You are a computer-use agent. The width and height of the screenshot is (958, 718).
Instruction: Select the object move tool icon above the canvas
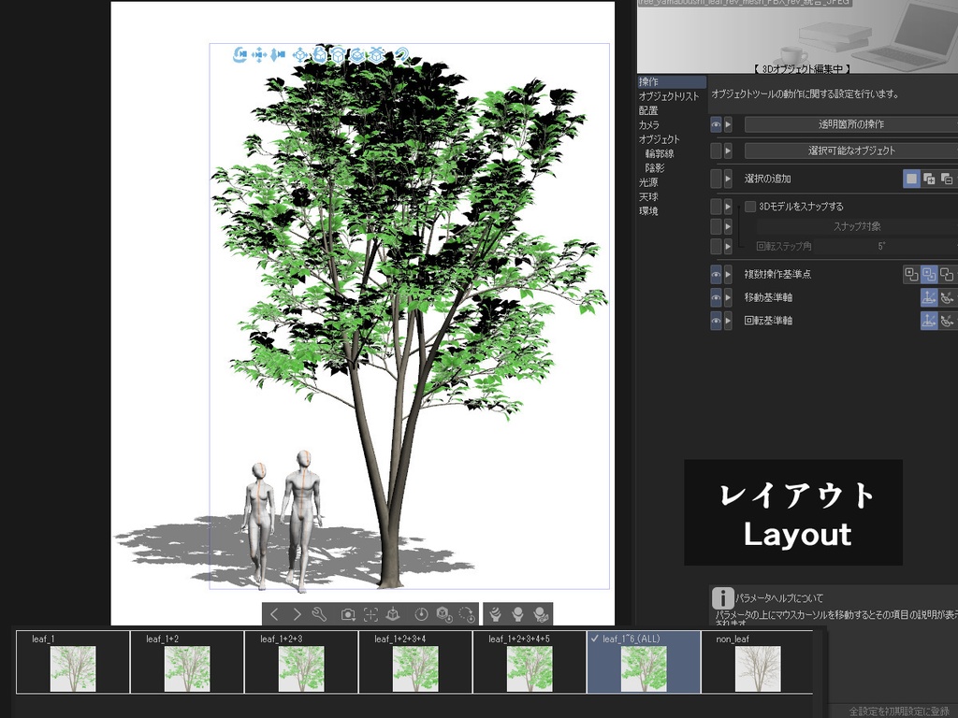click(x=300, y=54)
